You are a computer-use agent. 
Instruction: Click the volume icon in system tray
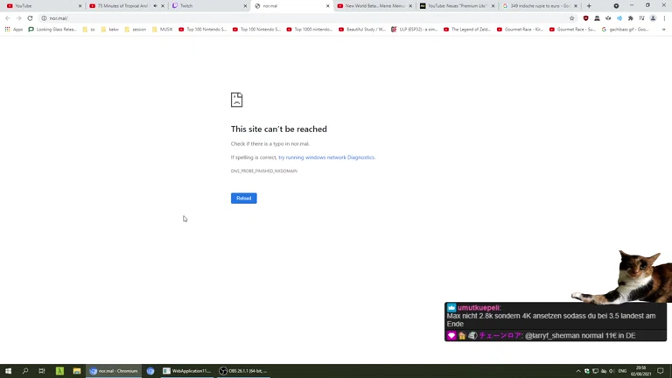[612, 371]
